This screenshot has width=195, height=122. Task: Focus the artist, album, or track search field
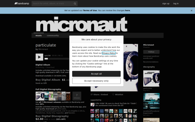[55, 4]
